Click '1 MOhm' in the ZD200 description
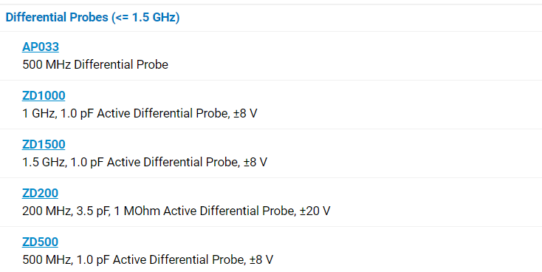 (137, 211)
